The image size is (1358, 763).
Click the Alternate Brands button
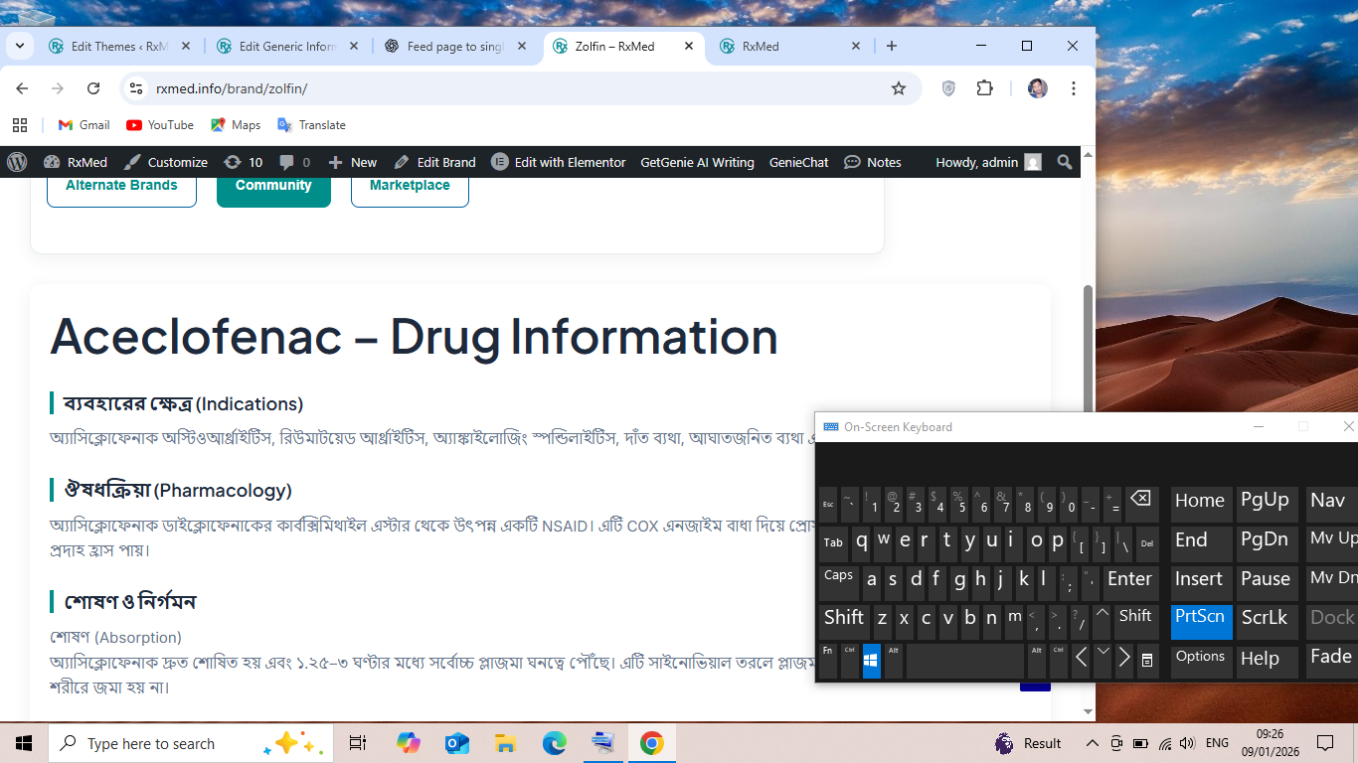pyautogui.click(x=121, y=186)
